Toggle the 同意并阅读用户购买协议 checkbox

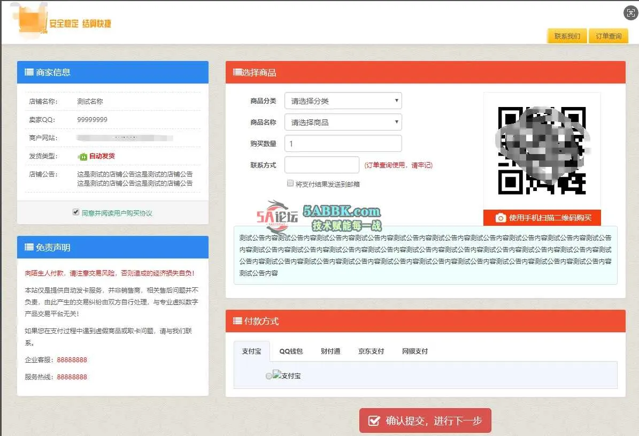(x=76, y=212)
